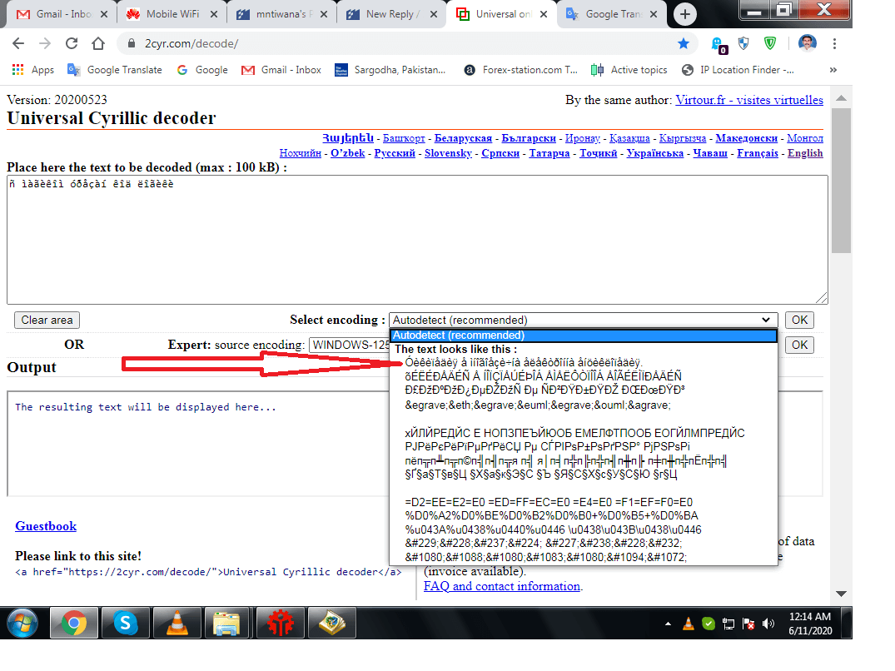
Task: Open the extension icon with 0 badge
Action: (718, 45)
